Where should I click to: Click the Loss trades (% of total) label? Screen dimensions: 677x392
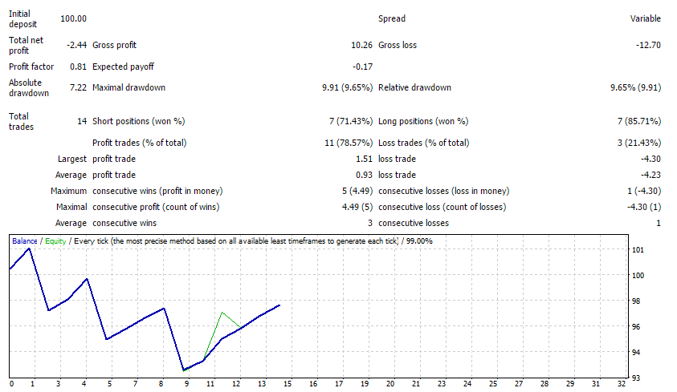423,143
